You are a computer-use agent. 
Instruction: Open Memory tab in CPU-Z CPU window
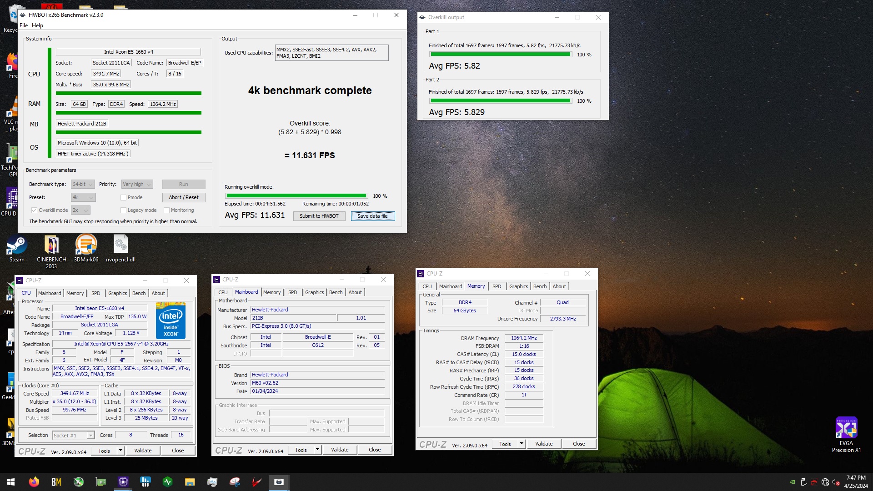pyautogui.click(x=75, y=293)
